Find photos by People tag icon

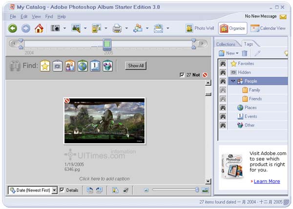tap(70, 66)
